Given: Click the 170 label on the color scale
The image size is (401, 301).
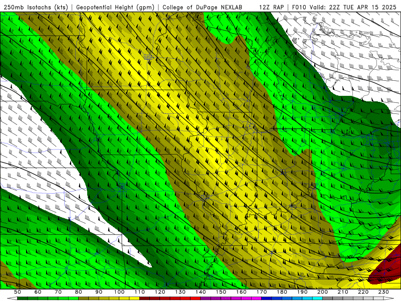Looking at the screenshot, I should coord(261,292).
